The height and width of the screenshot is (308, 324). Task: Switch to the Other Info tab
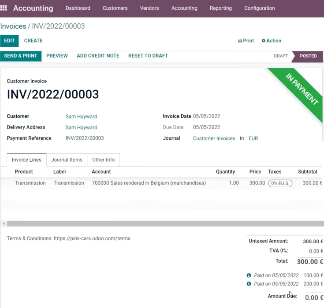(103, 160)
